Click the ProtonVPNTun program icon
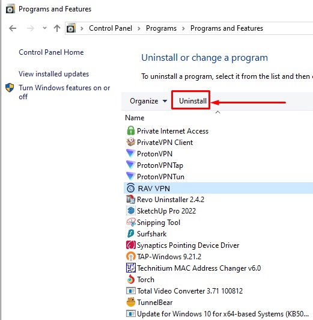The height and width of the screenshot is (320, 313). [x=130, y=176]
